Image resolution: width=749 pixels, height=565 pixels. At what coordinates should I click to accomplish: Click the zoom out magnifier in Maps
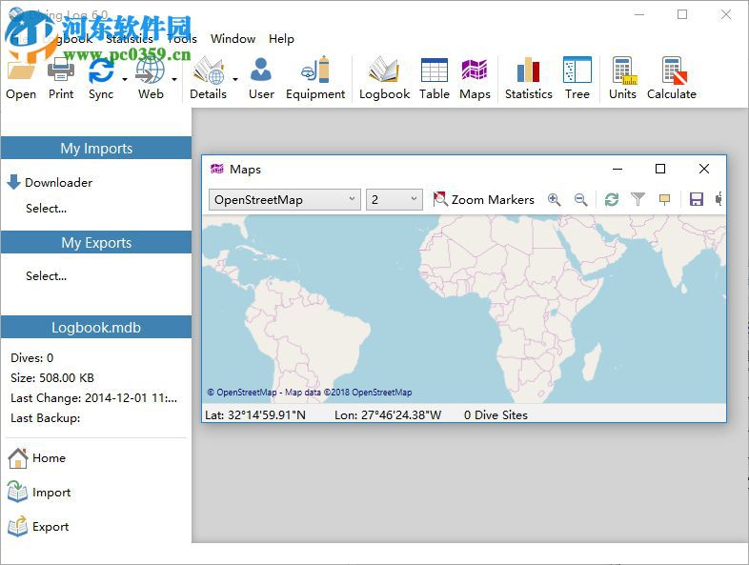pyautogui.click(x=580, y=199)
